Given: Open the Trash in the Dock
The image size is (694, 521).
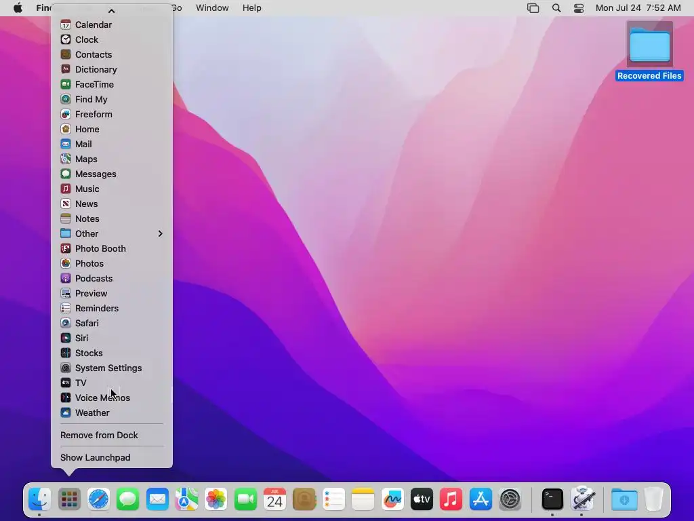Looking at the screenshot, I should (x=654, y=499).
